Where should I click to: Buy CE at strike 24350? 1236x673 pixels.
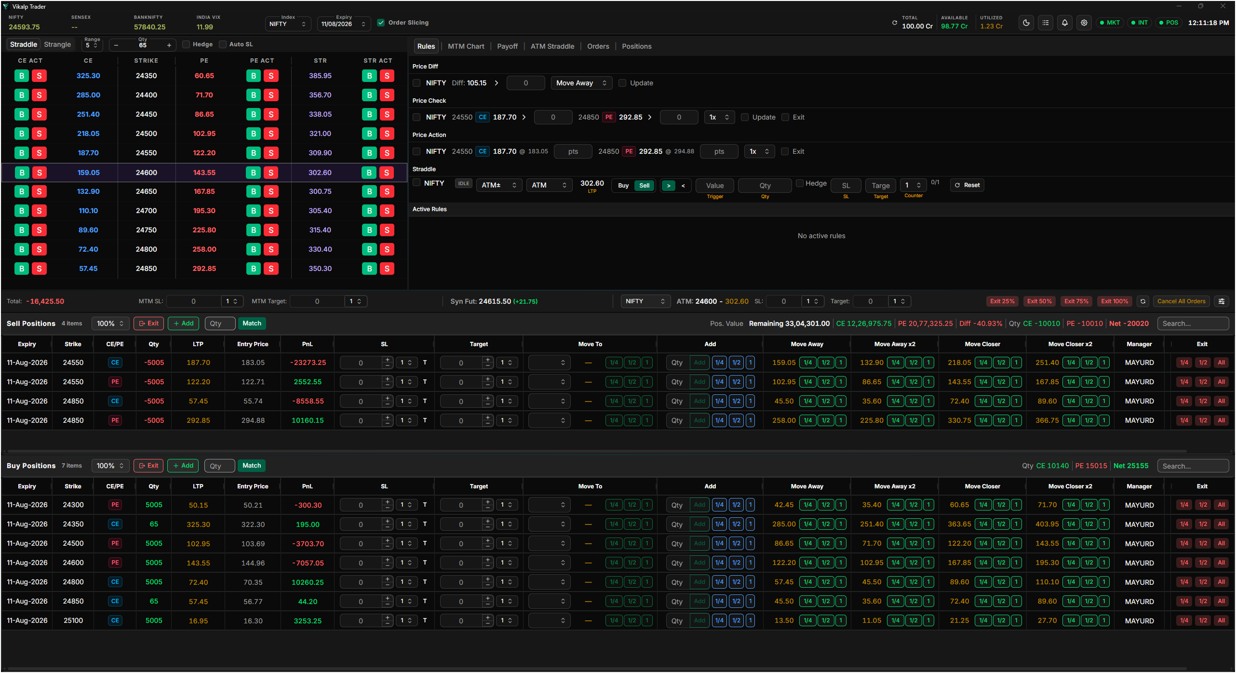coord(22,76)
